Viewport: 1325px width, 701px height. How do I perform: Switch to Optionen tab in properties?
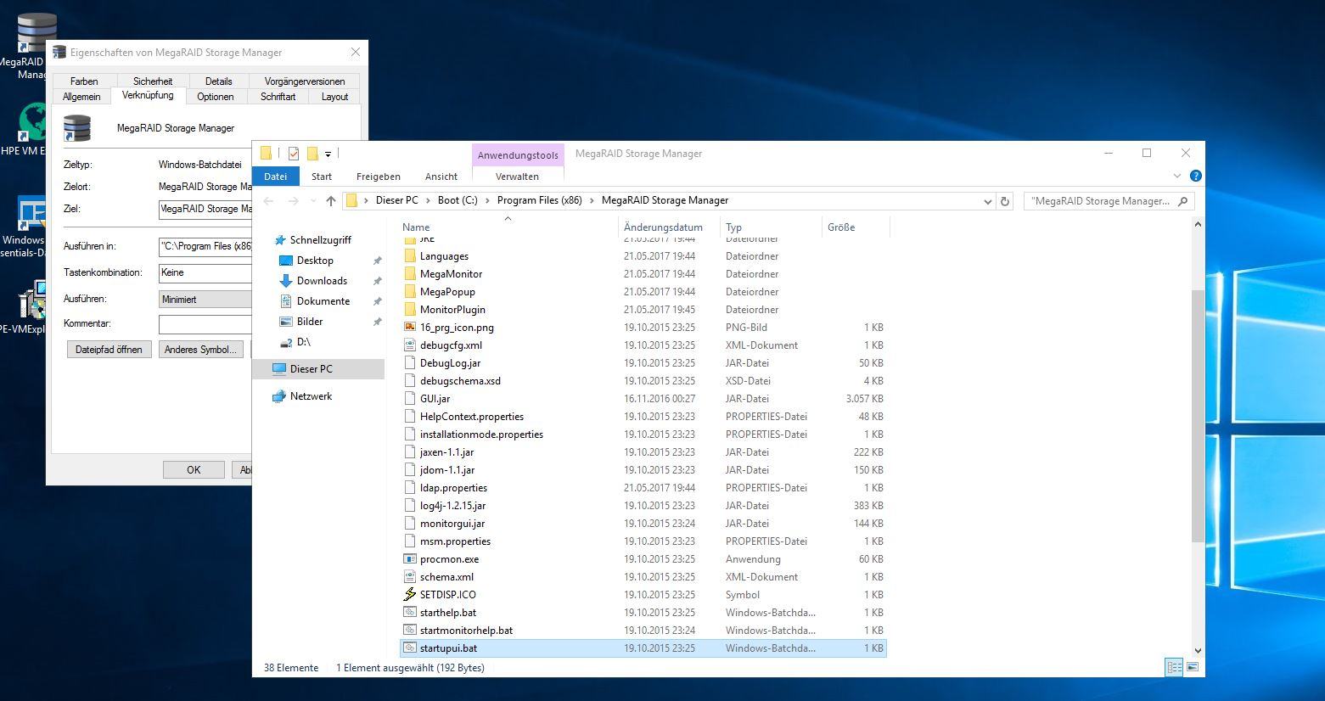tap(216, 97)
